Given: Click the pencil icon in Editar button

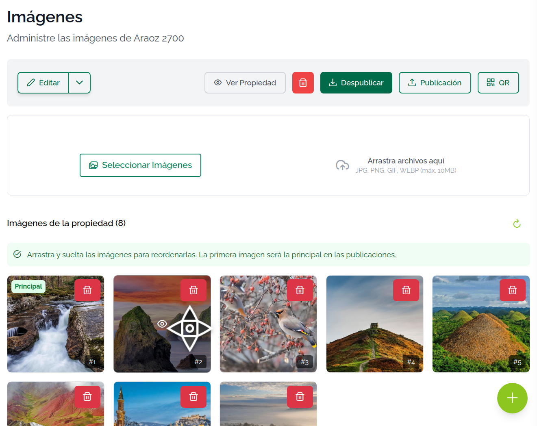Looking at the screenshot, I should [31, 83].
